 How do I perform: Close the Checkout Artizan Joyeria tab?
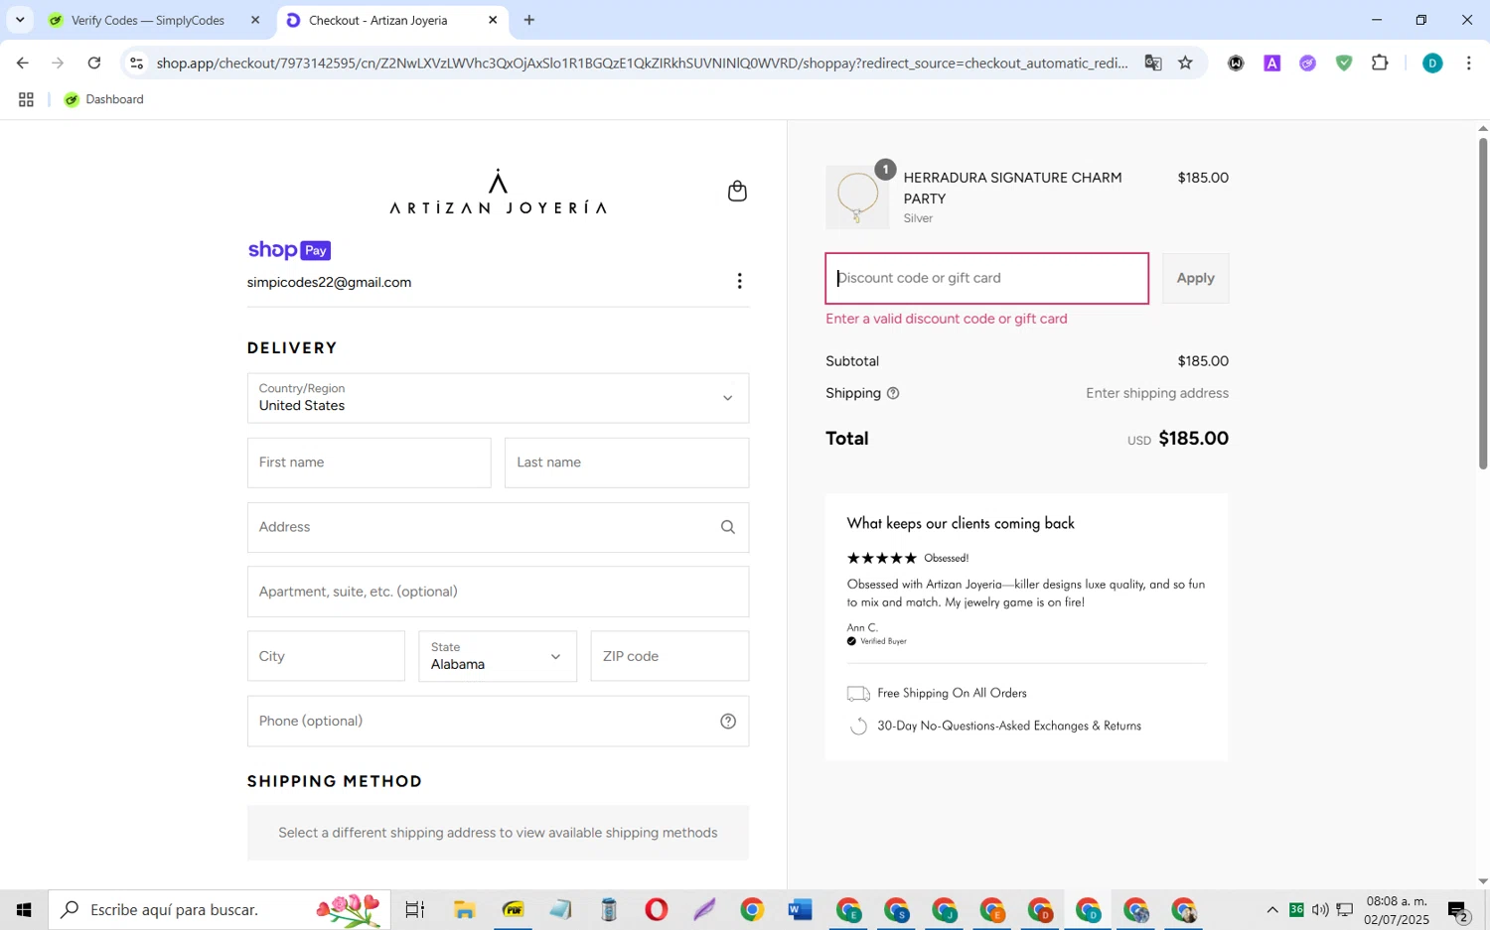pyautogui.click(x=493, y=20)
